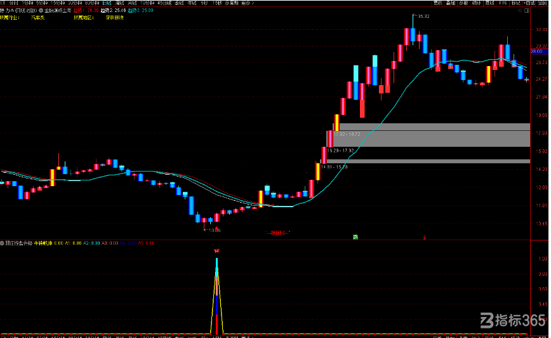Select the 30分钟 period tab
Screen dimensions: 551x338
point(75,3)
